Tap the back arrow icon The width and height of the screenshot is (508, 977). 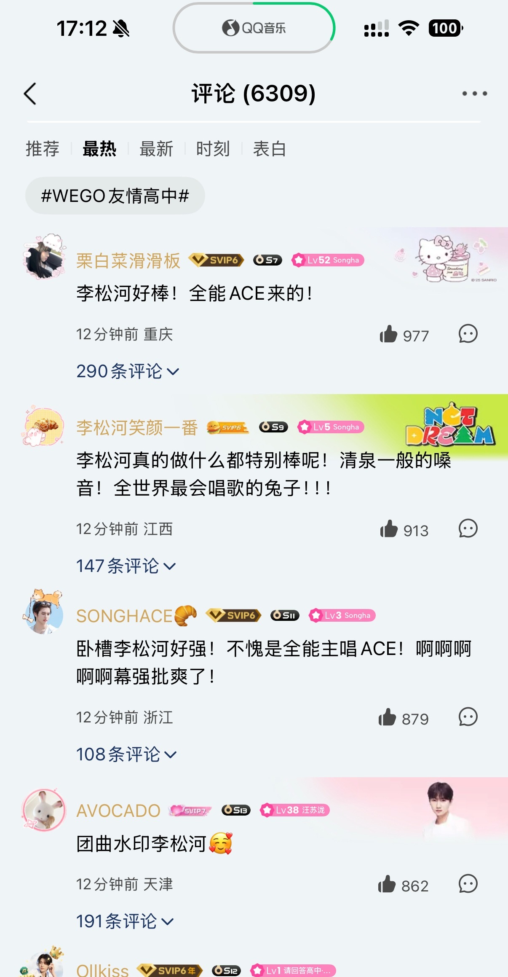click(x=30, y=94)
